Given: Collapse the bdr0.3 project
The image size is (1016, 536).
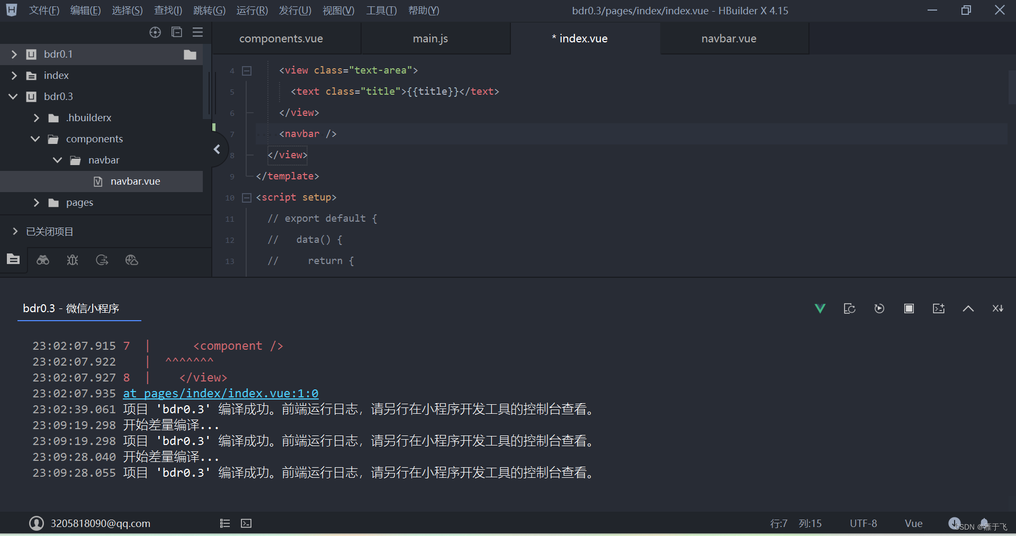Looking at the screenshot, I should click(13, 97).
